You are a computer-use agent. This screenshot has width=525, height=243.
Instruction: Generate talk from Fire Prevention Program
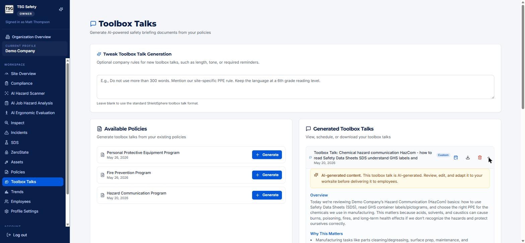267,175
